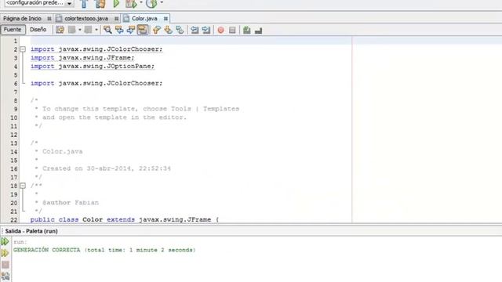The height and width of the screenshot is (282, 502).
Task: Click the Profile Project icon
Action: pyautogui.click(x=151, y=3)
